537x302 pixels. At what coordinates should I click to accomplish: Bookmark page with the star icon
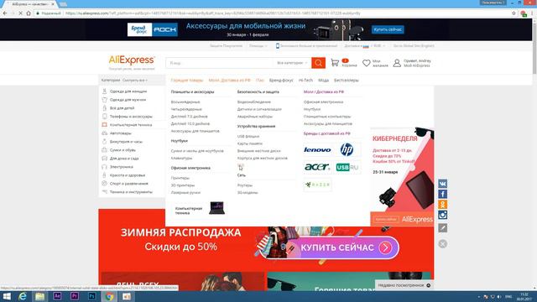click(x=514, y=13)
